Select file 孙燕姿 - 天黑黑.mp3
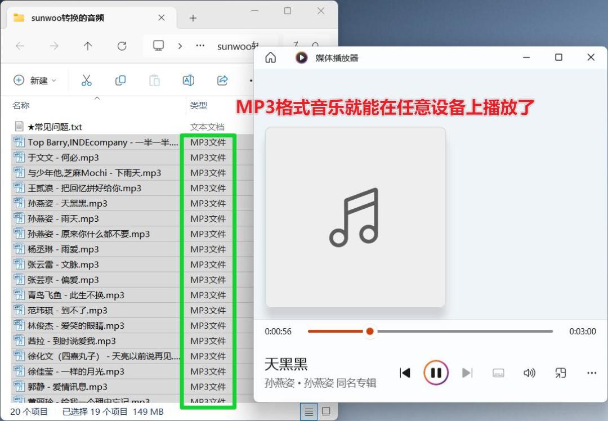 tap(67, 204)
